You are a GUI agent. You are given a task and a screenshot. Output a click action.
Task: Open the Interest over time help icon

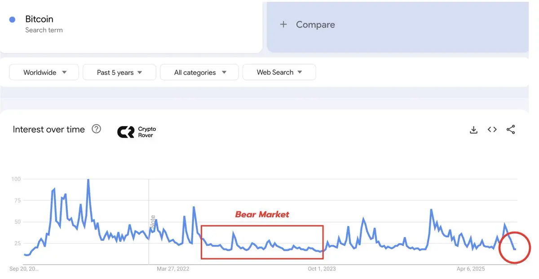click(97, 129)
